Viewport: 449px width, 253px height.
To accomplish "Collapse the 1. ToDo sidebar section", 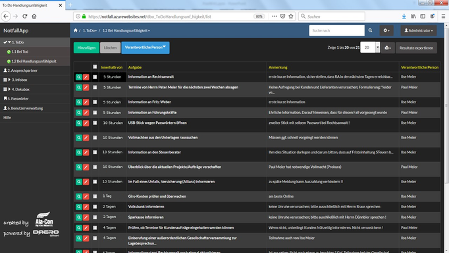I will click(35, 42).
